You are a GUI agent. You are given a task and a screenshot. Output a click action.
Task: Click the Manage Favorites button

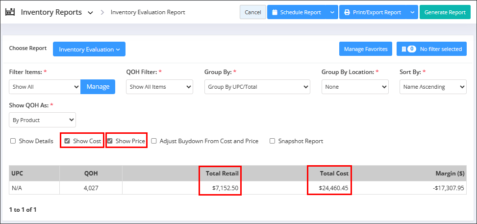tap(366, 49)
